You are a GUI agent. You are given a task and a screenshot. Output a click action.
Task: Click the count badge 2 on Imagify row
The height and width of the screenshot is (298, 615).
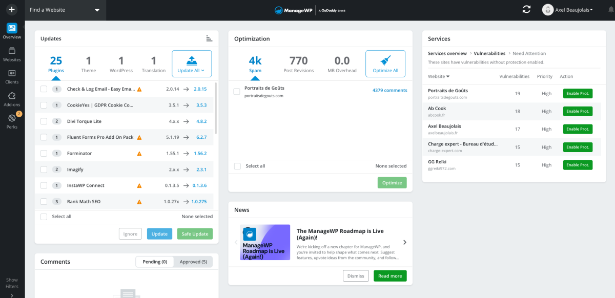click(57, 169)
